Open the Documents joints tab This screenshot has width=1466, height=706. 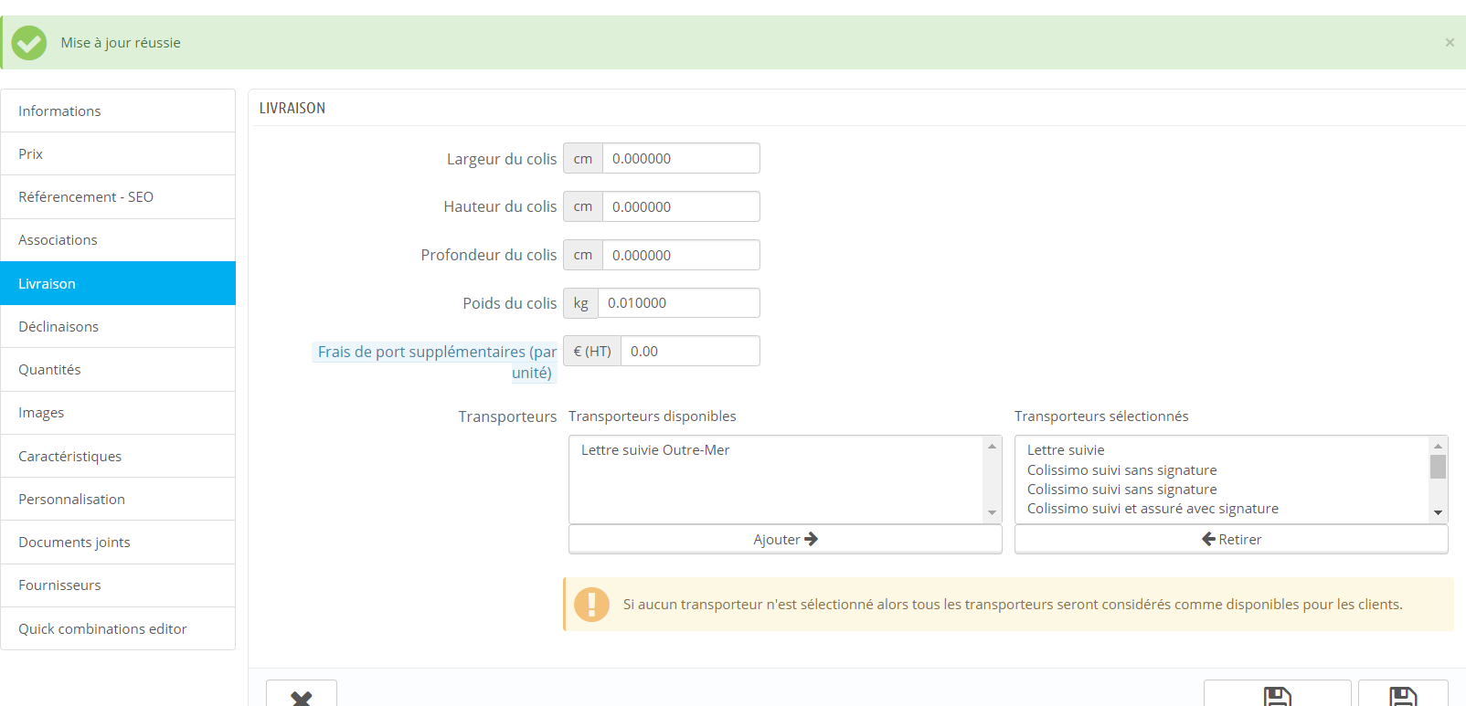(x=118, y=543)
